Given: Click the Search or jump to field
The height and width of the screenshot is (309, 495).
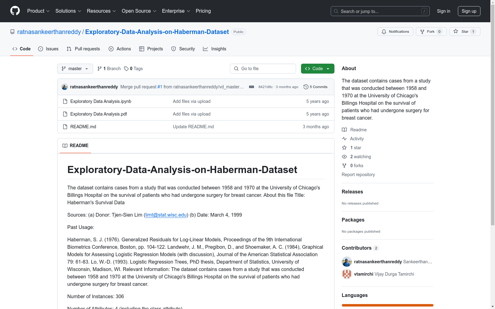Looking at the screenshot, I should coord(380,11).
